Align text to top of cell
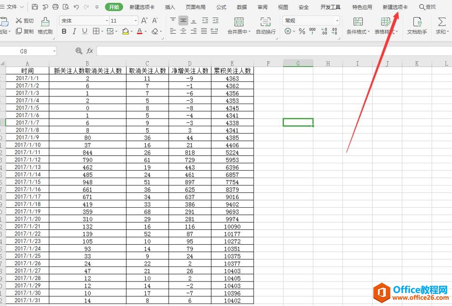This screenshot has height=306, width=452. point(173,20)
